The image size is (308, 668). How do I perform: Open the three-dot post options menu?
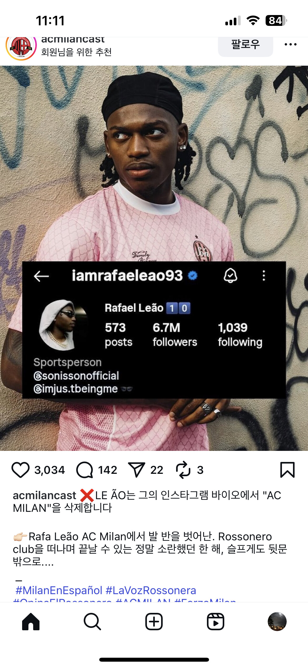pyautogui.click(x=291, y=44)
